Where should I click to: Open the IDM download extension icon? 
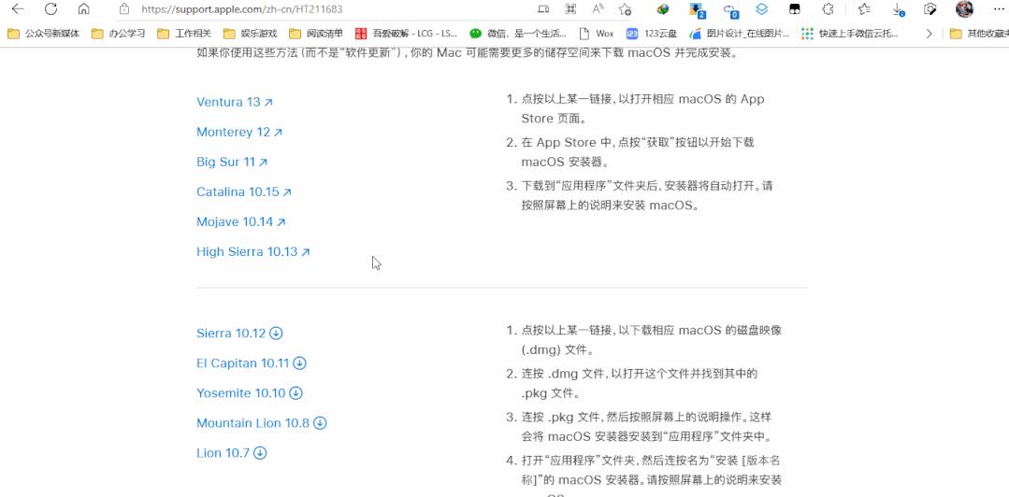(x=663, y=9)
